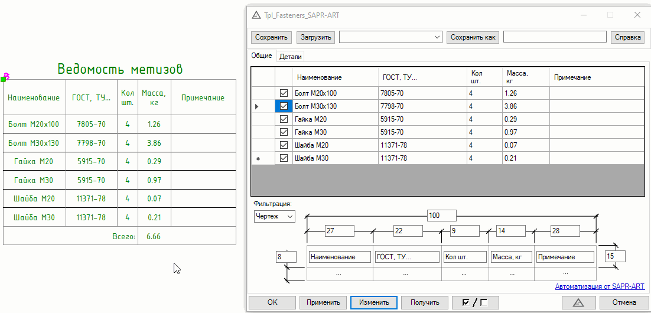Open the Фильтрация Чертеж dropdown
Image resolution: width=651 pixels, height=313 pixels.
coord(274,217)
